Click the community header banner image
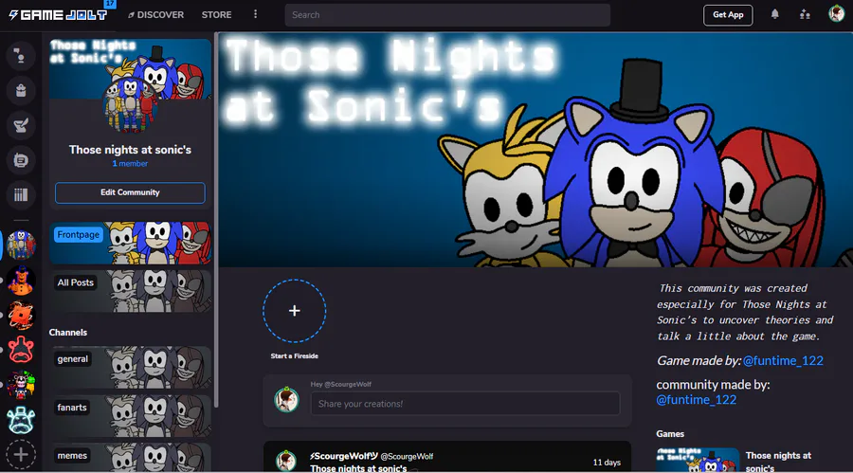853x473 pixels. [x=535, y=150]
